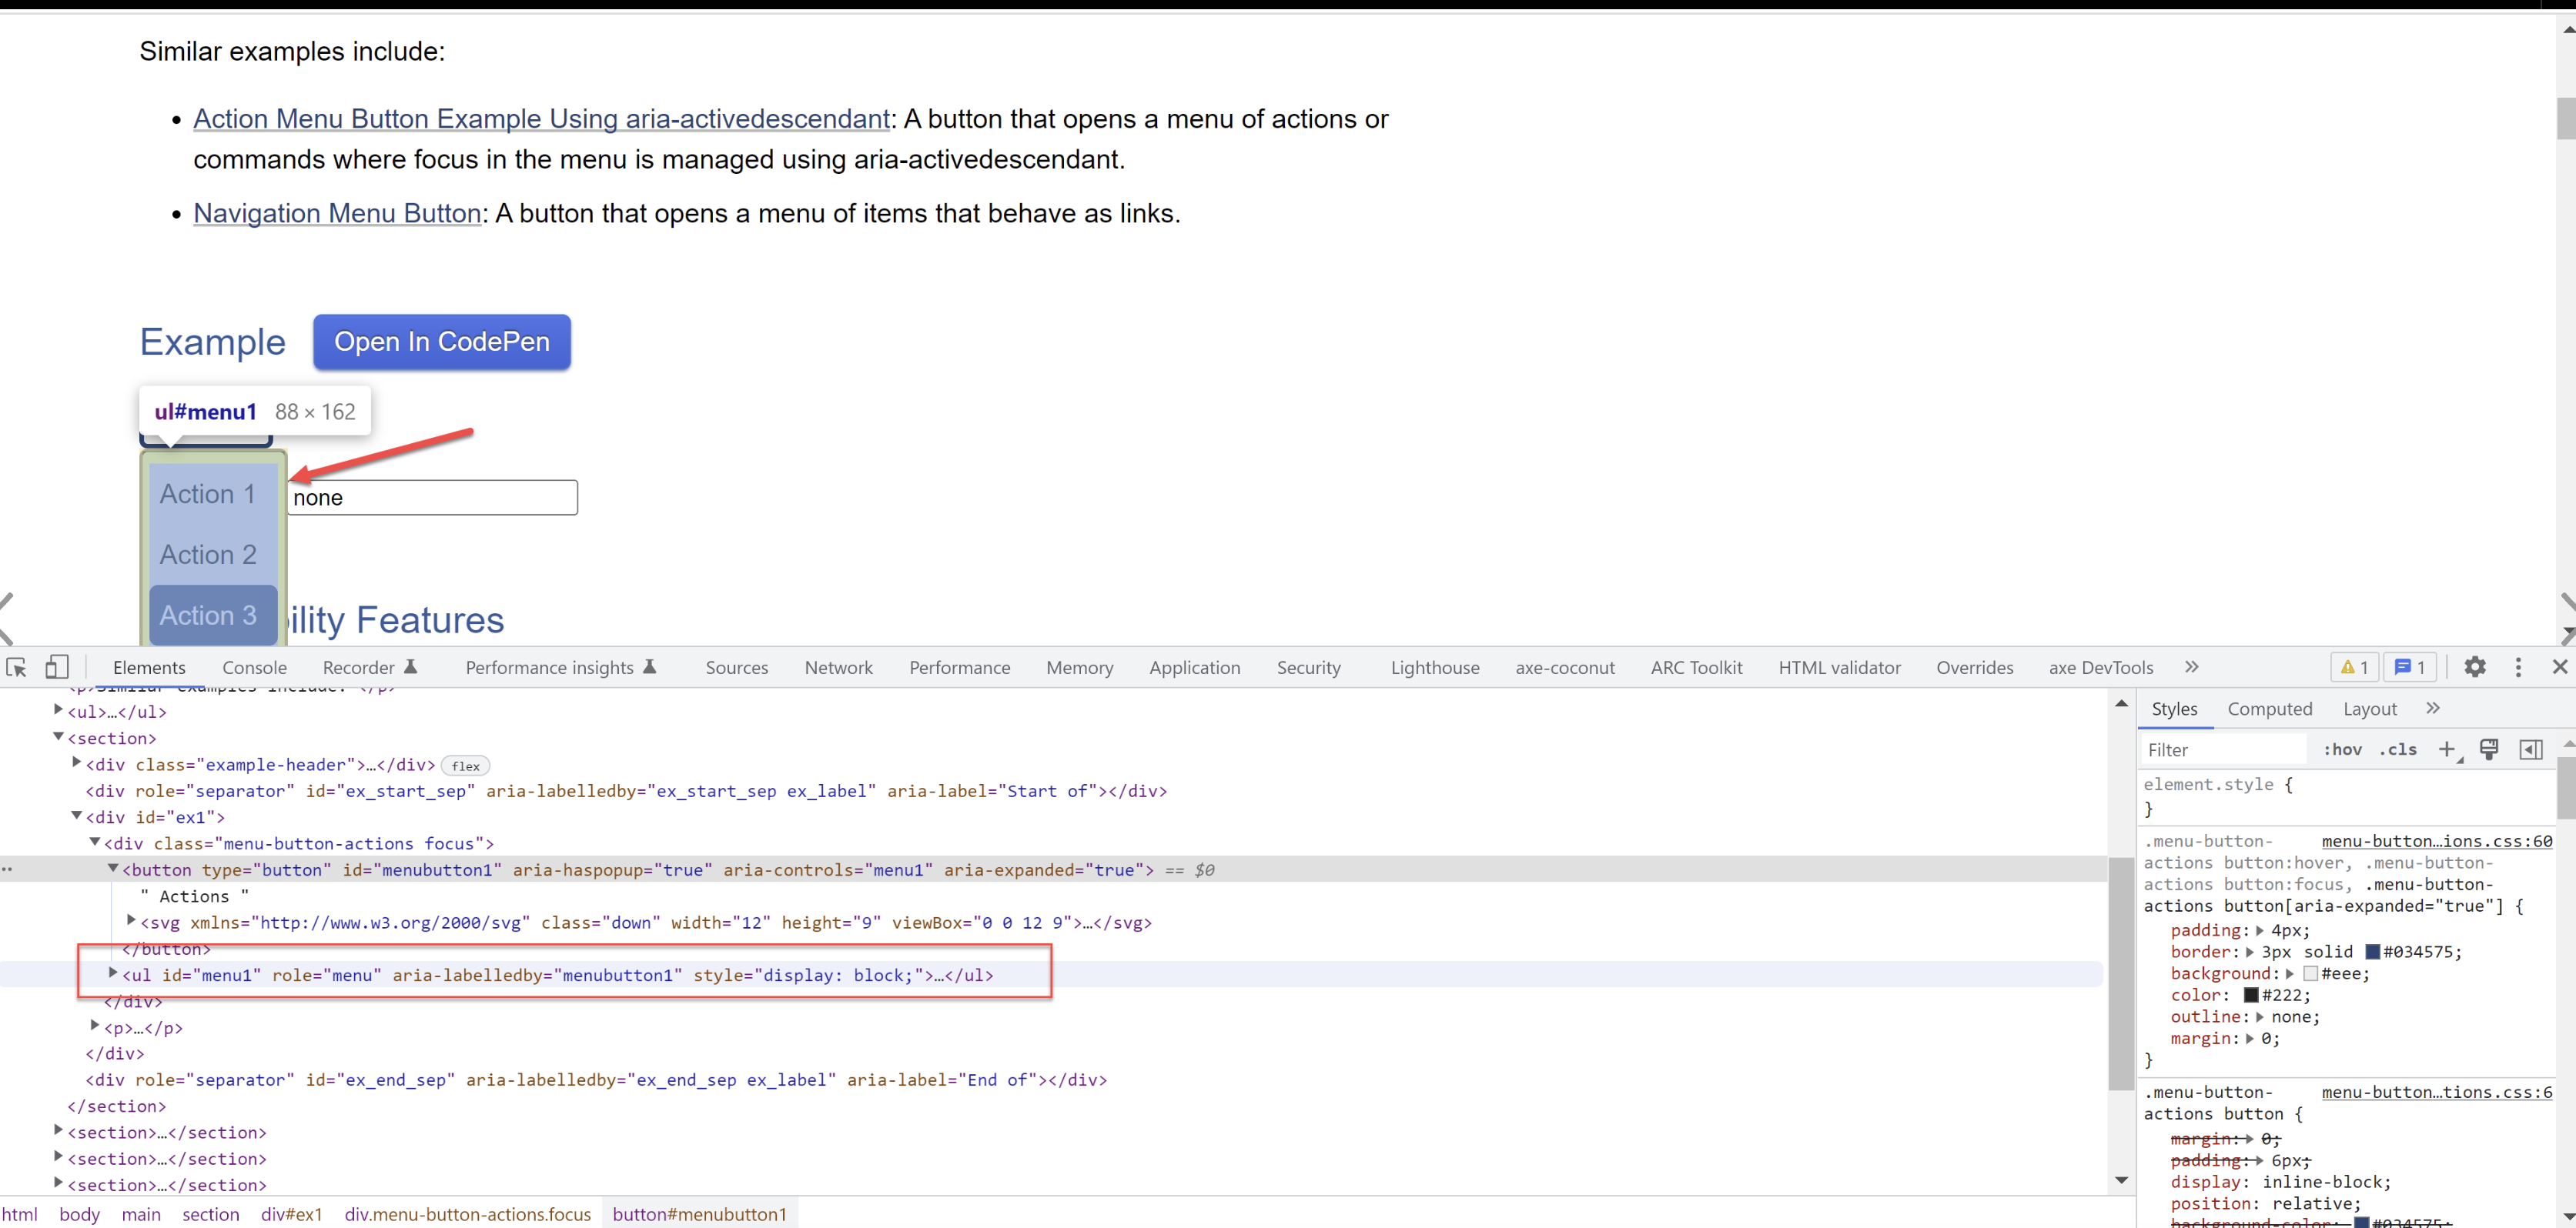Click the new style rule plus icon

(x=2447, y=749)
